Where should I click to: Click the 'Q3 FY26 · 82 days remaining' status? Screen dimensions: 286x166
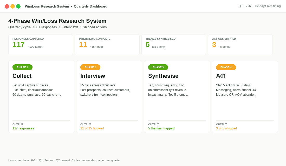[259, 6]
